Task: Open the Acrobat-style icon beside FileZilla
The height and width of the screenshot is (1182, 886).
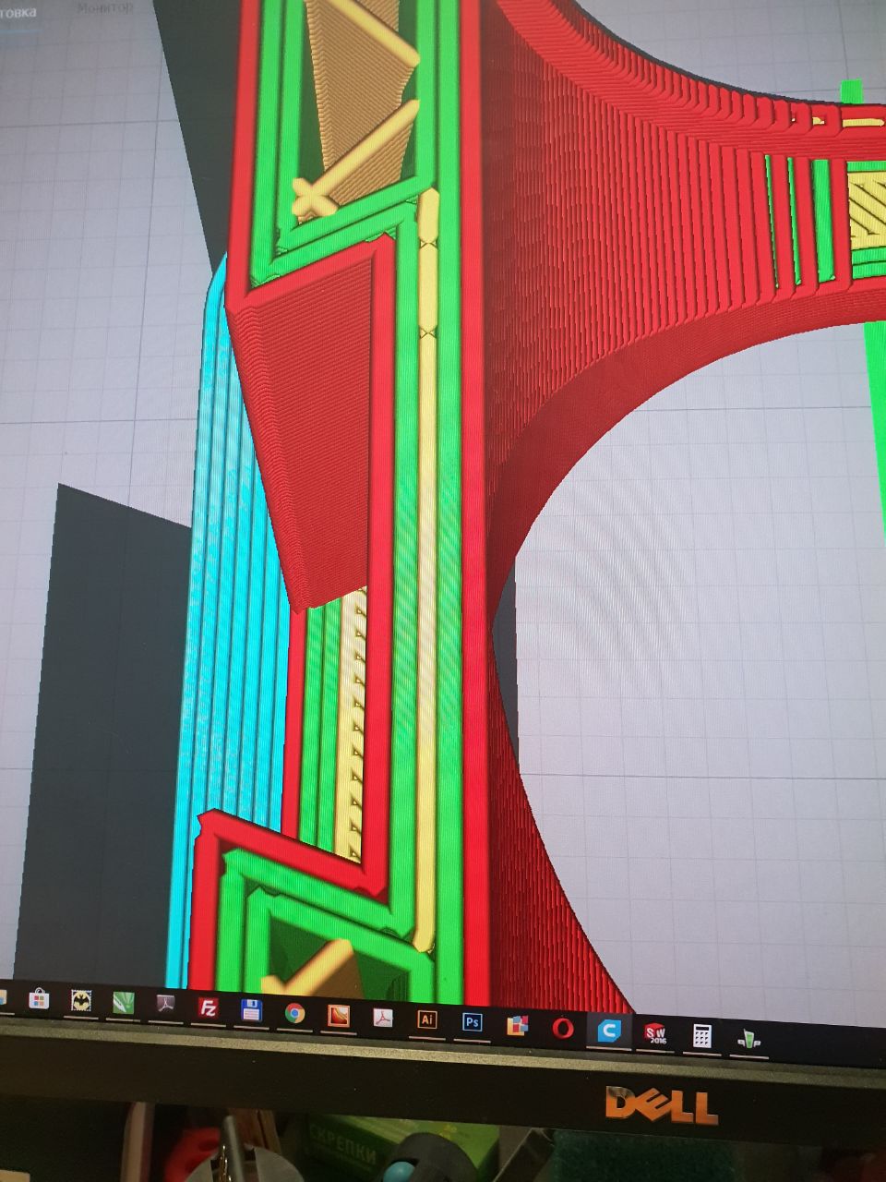Action: pyautogui.click(x=166, y=1005)
